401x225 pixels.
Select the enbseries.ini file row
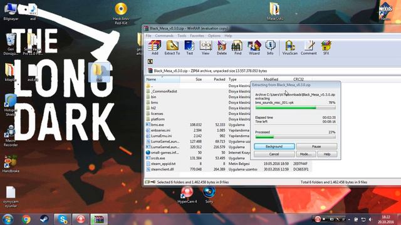(x=198, y=131)
